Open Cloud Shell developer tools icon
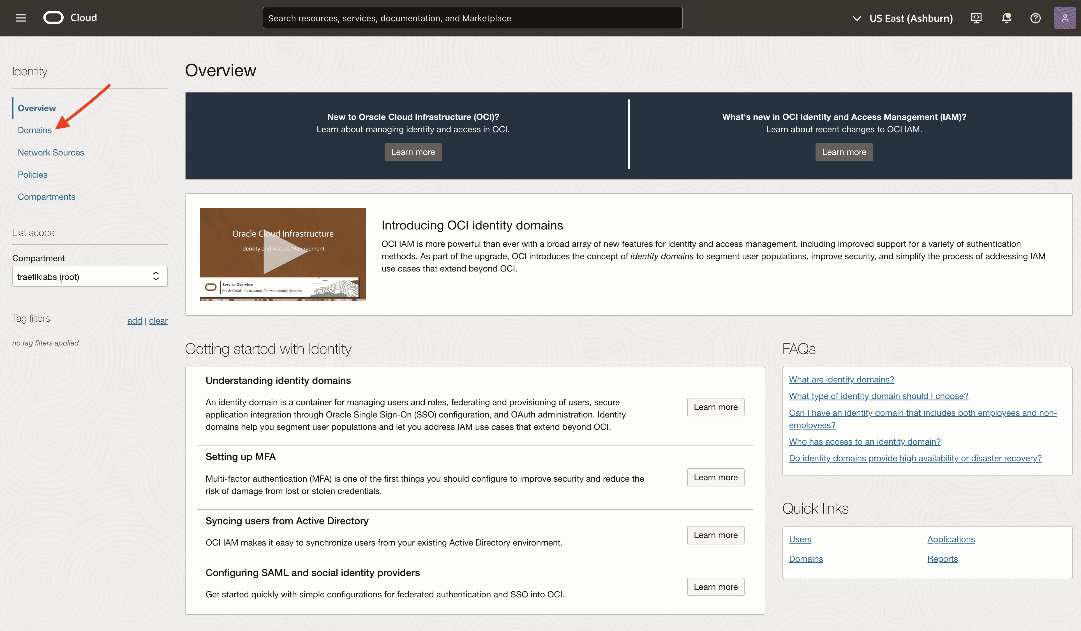The width and height of the screenshot is (1081, 631). tap(976, 18)
